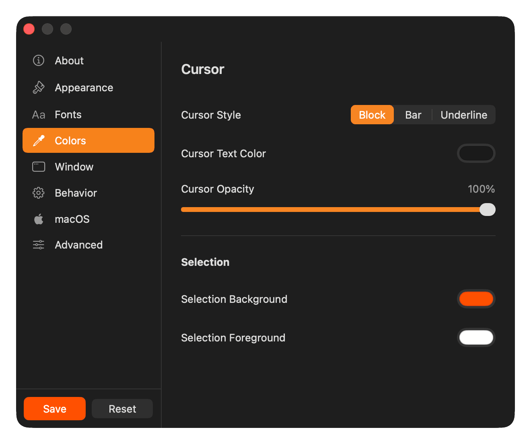Viewport: 531px width, 444px height.
Task: Edit the Selection Foreground color swatch
Action: [x=476, y=337]
